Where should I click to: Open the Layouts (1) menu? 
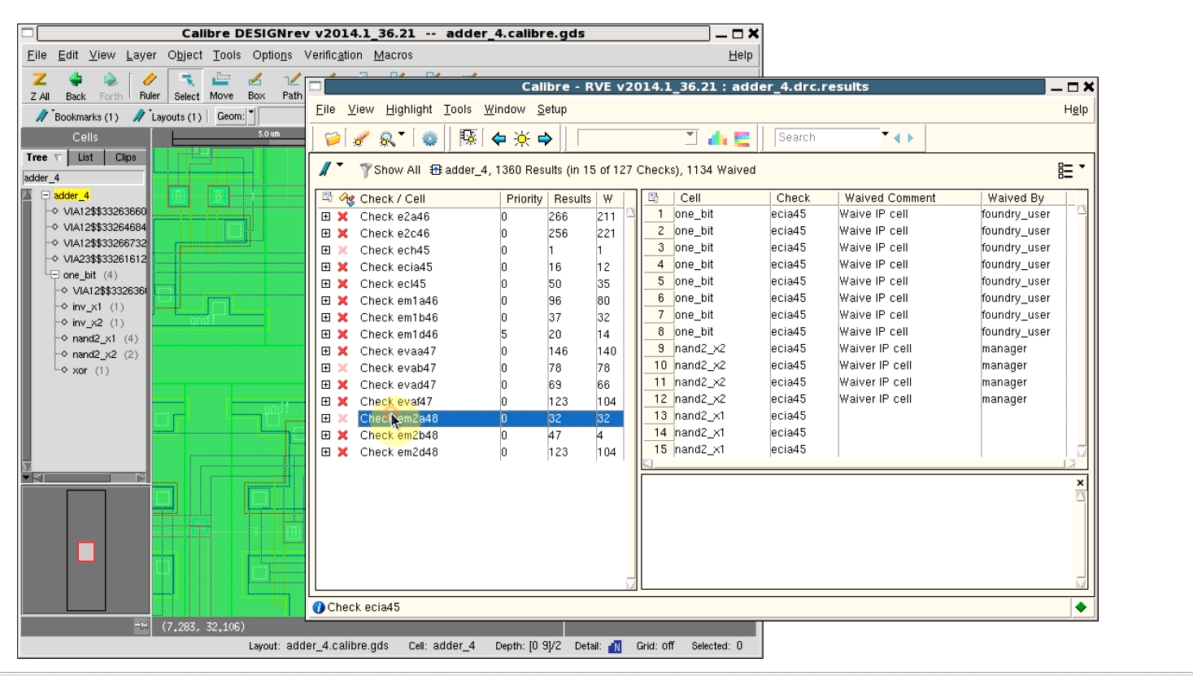(x=168, y=116)
